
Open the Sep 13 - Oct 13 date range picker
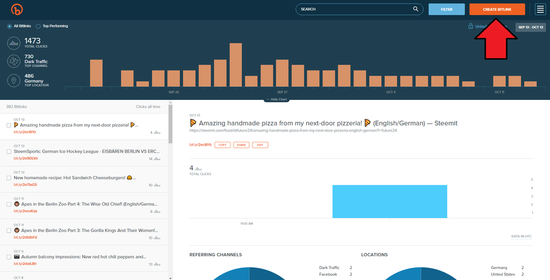click(x=531, y=27)
